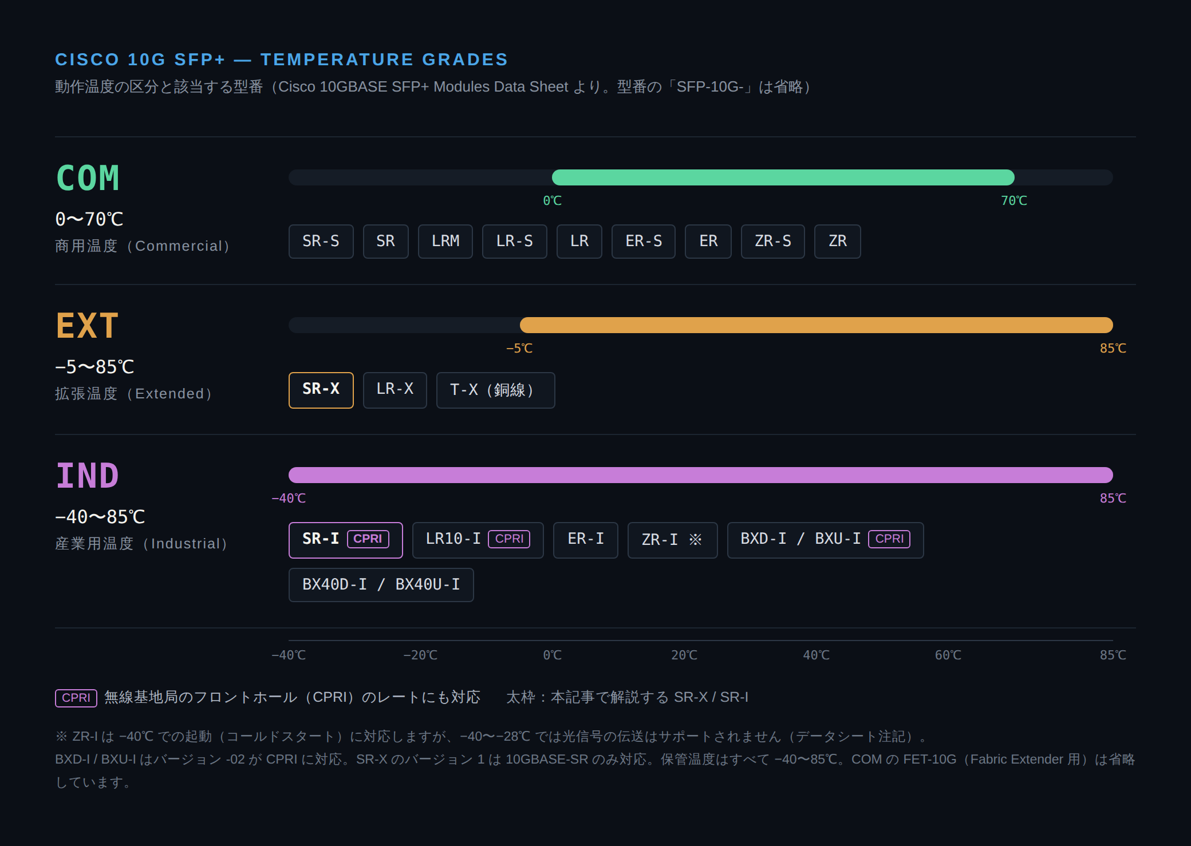1191x846 pixels.
Task: Click the LR10-I module chip
Action: [478, 540]
